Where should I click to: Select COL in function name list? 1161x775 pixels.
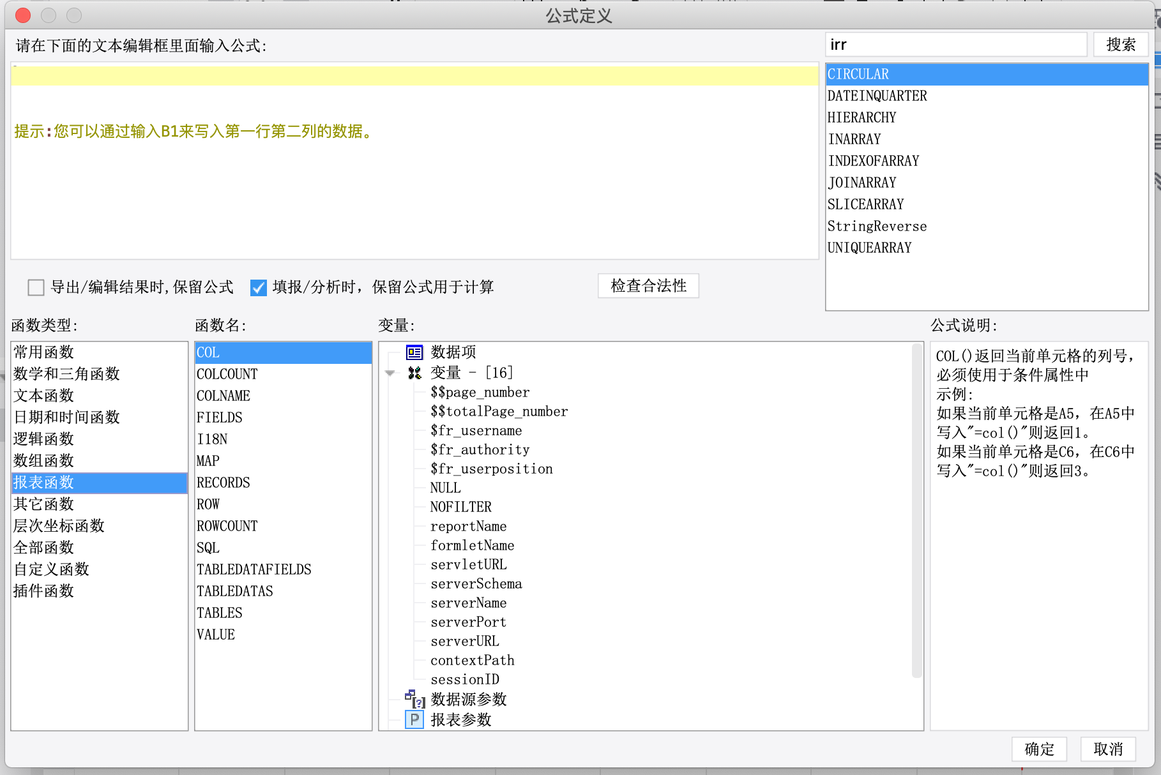284,352
